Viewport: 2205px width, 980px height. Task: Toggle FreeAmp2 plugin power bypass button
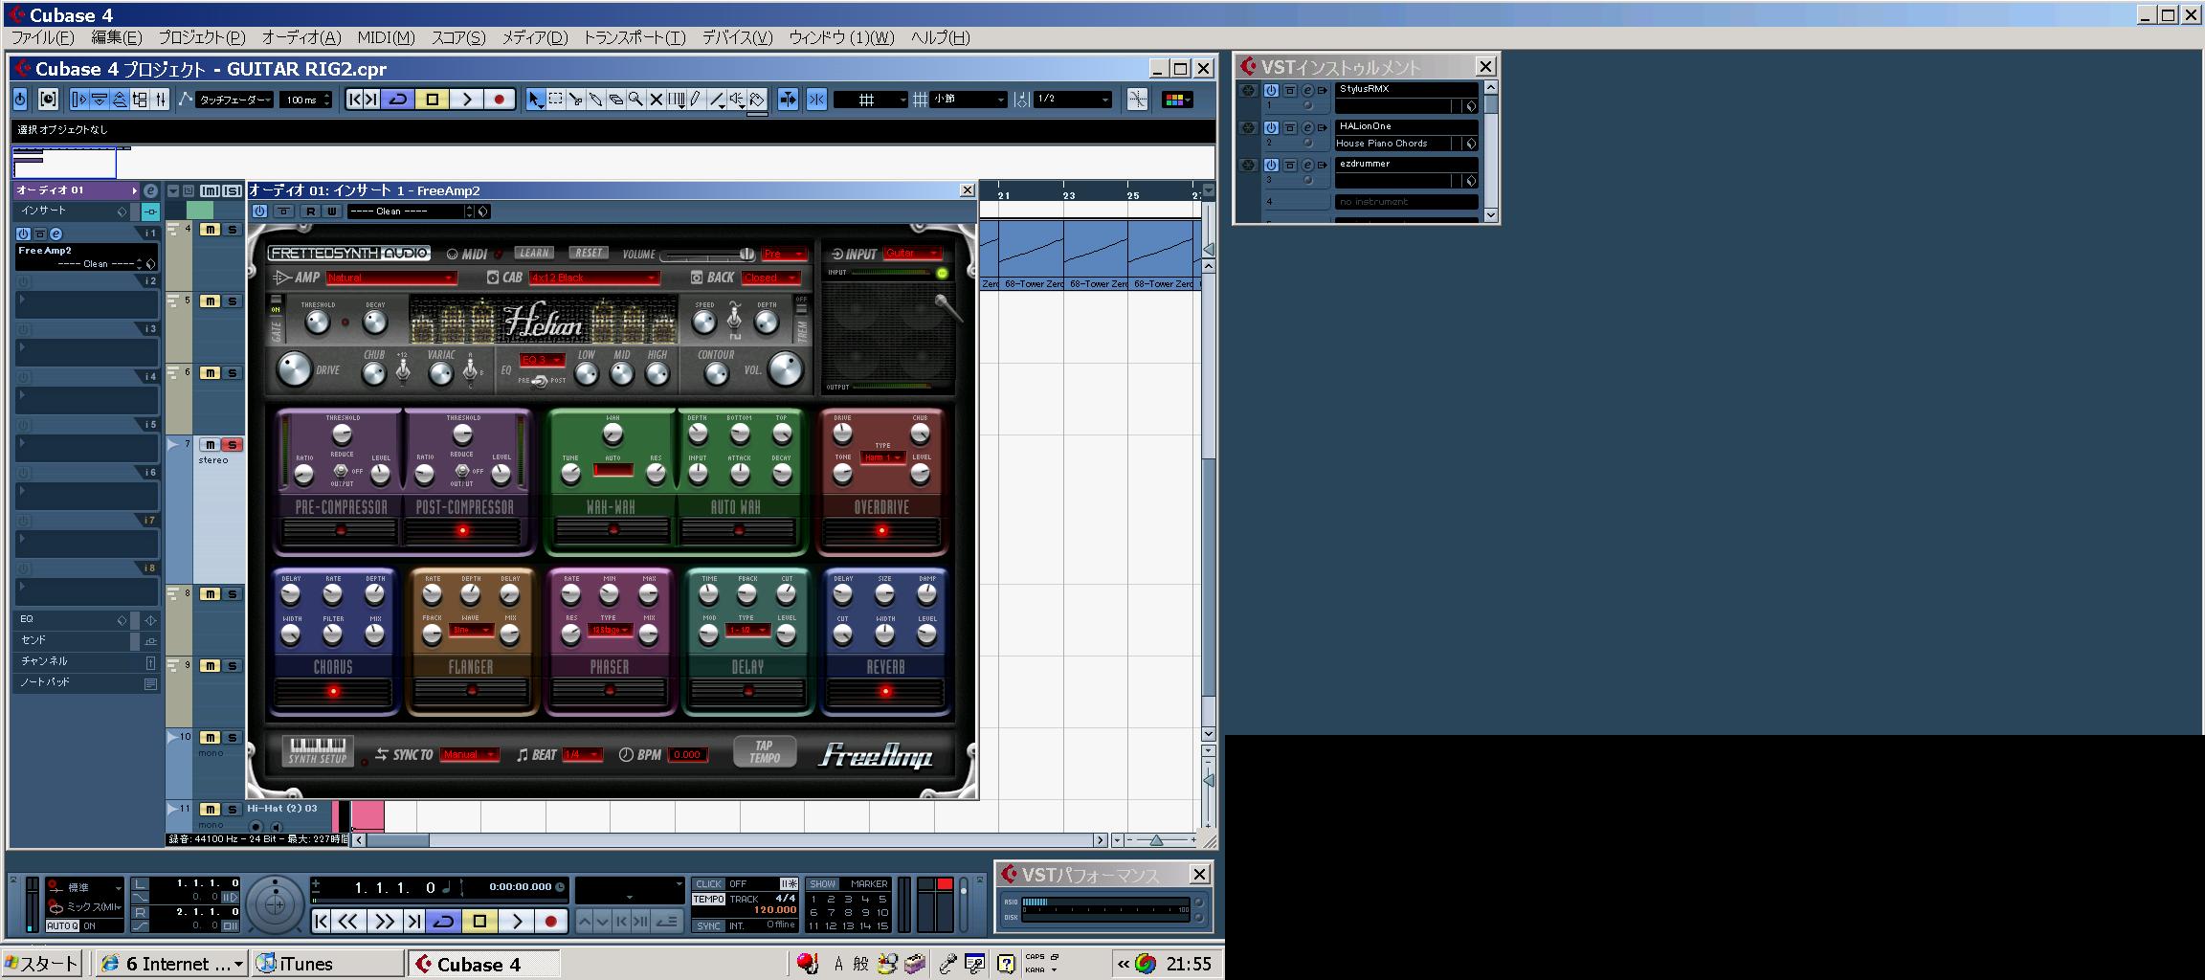(x=259, y=211)
